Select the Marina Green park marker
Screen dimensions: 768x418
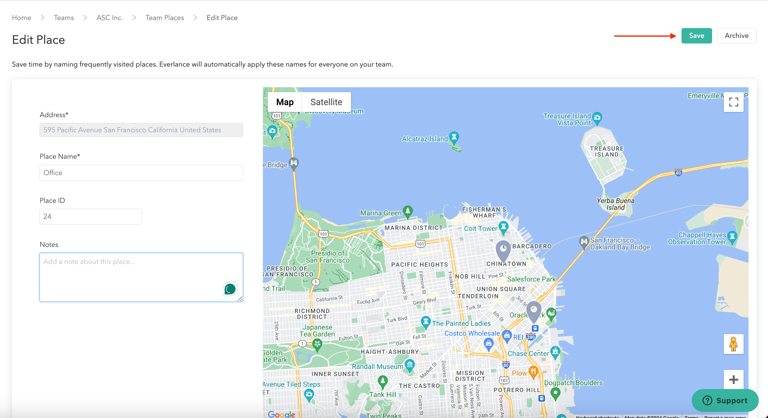(408, 211)
